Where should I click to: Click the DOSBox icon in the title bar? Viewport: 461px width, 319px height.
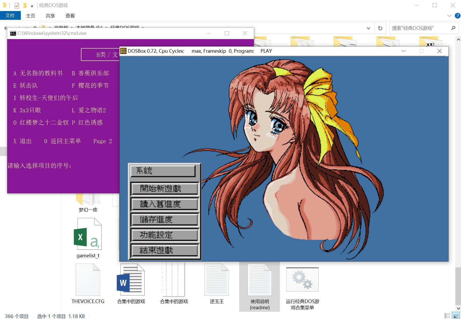123,51
